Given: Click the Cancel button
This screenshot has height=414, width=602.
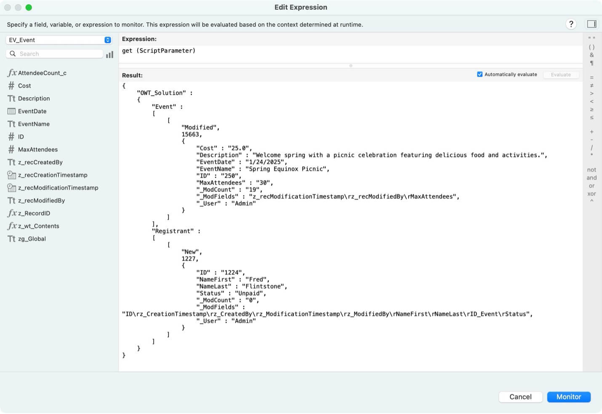Looking at the screenshot, I should point(520,397).
